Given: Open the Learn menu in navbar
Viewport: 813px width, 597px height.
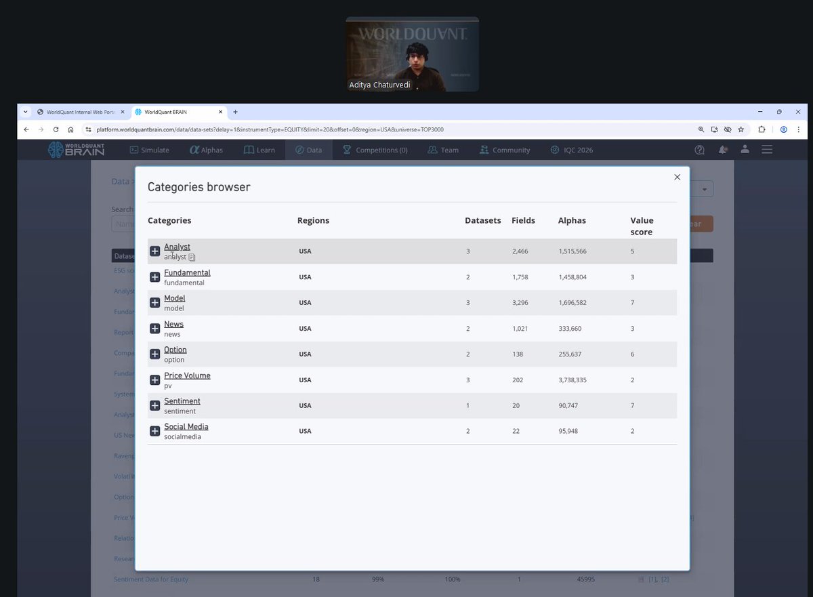Looking at the screenshot, I should [259, 150].
